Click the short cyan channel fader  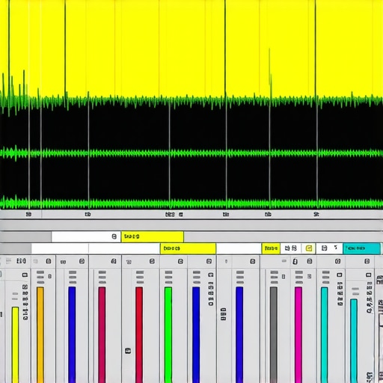point(354,340)
